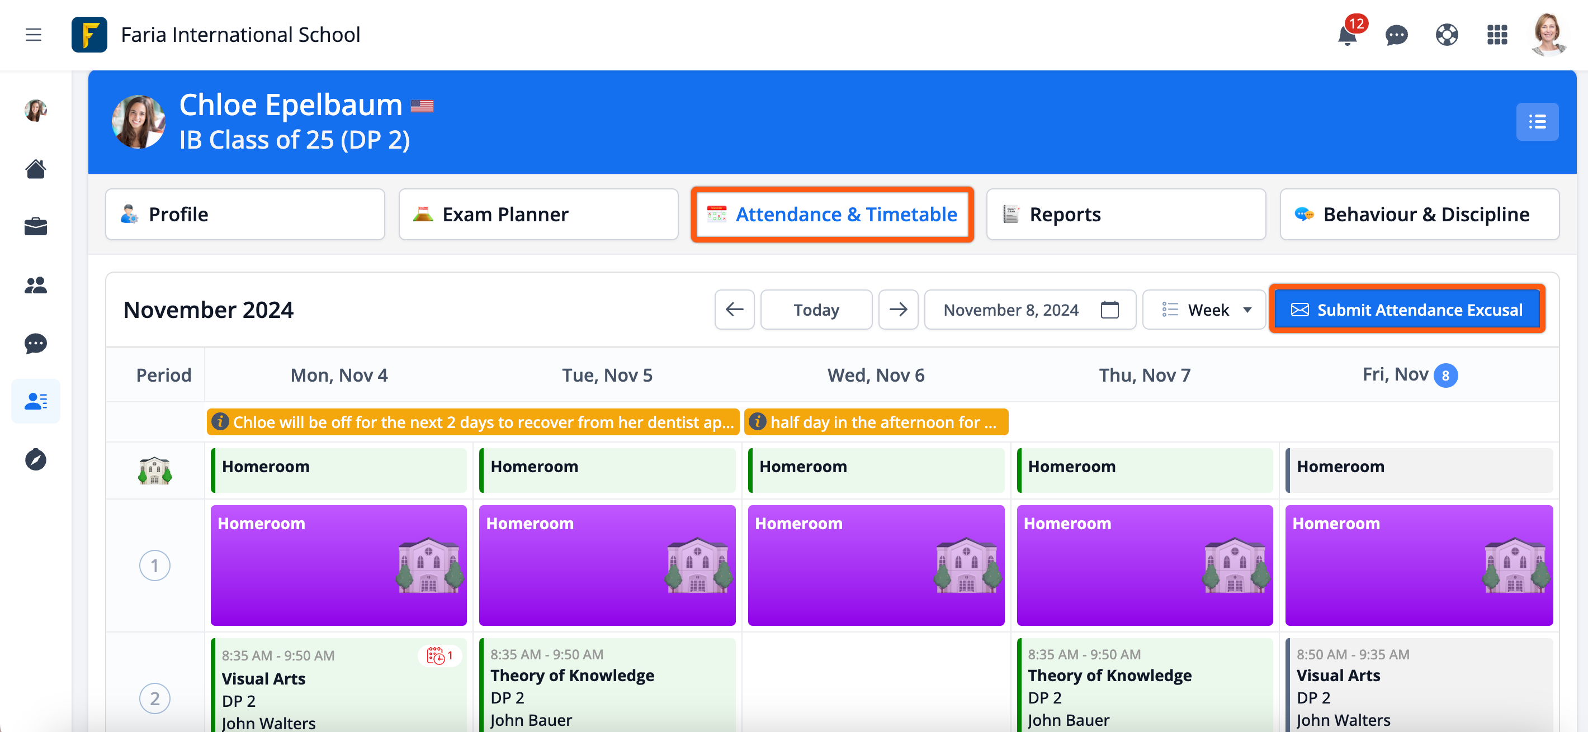Click the home icon in sidebar
Screen dimensions: 1588x732
pos(36,169)
